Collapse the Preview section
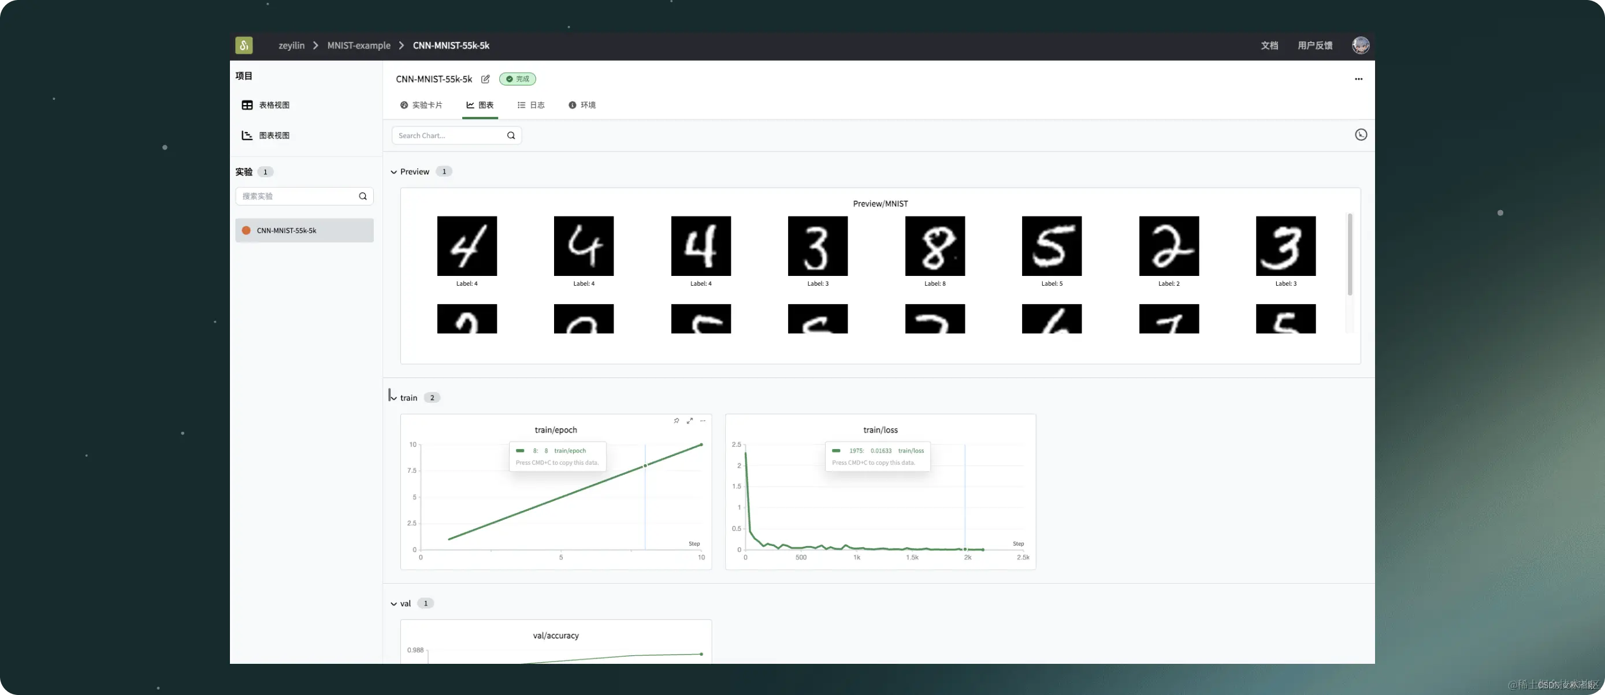Image resolution: width=1605 pixels, height=695 pixels. pyautogui.click(x=394, y=172)
